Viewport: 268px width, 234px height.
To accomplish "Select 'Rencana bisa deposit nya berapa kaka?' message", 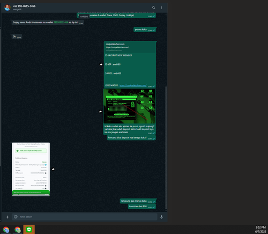I will (x=131, y=138).
